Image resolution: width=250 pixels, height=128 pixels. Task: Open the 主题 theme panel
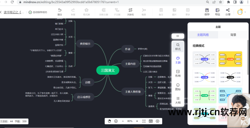click(178, 60)
